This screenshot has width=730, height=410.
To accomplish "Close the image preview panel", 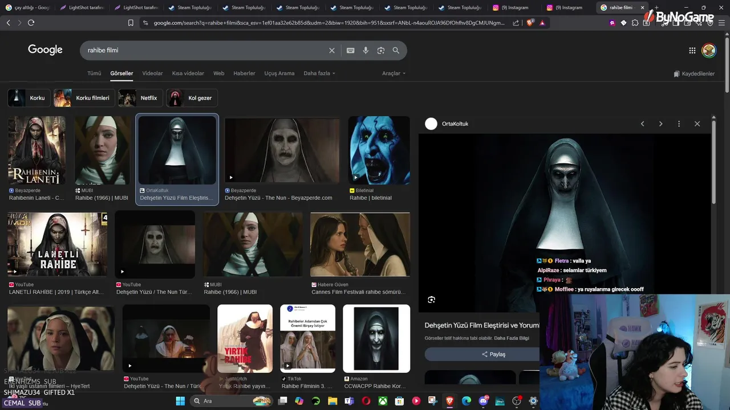I will coord(697,124).
